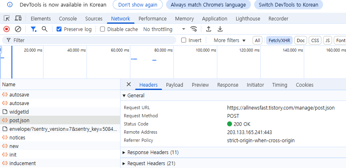The width and height of the screenshot is (346, 168).
Task: Show the Preview tab of the request
Action: tap(200, 85)
